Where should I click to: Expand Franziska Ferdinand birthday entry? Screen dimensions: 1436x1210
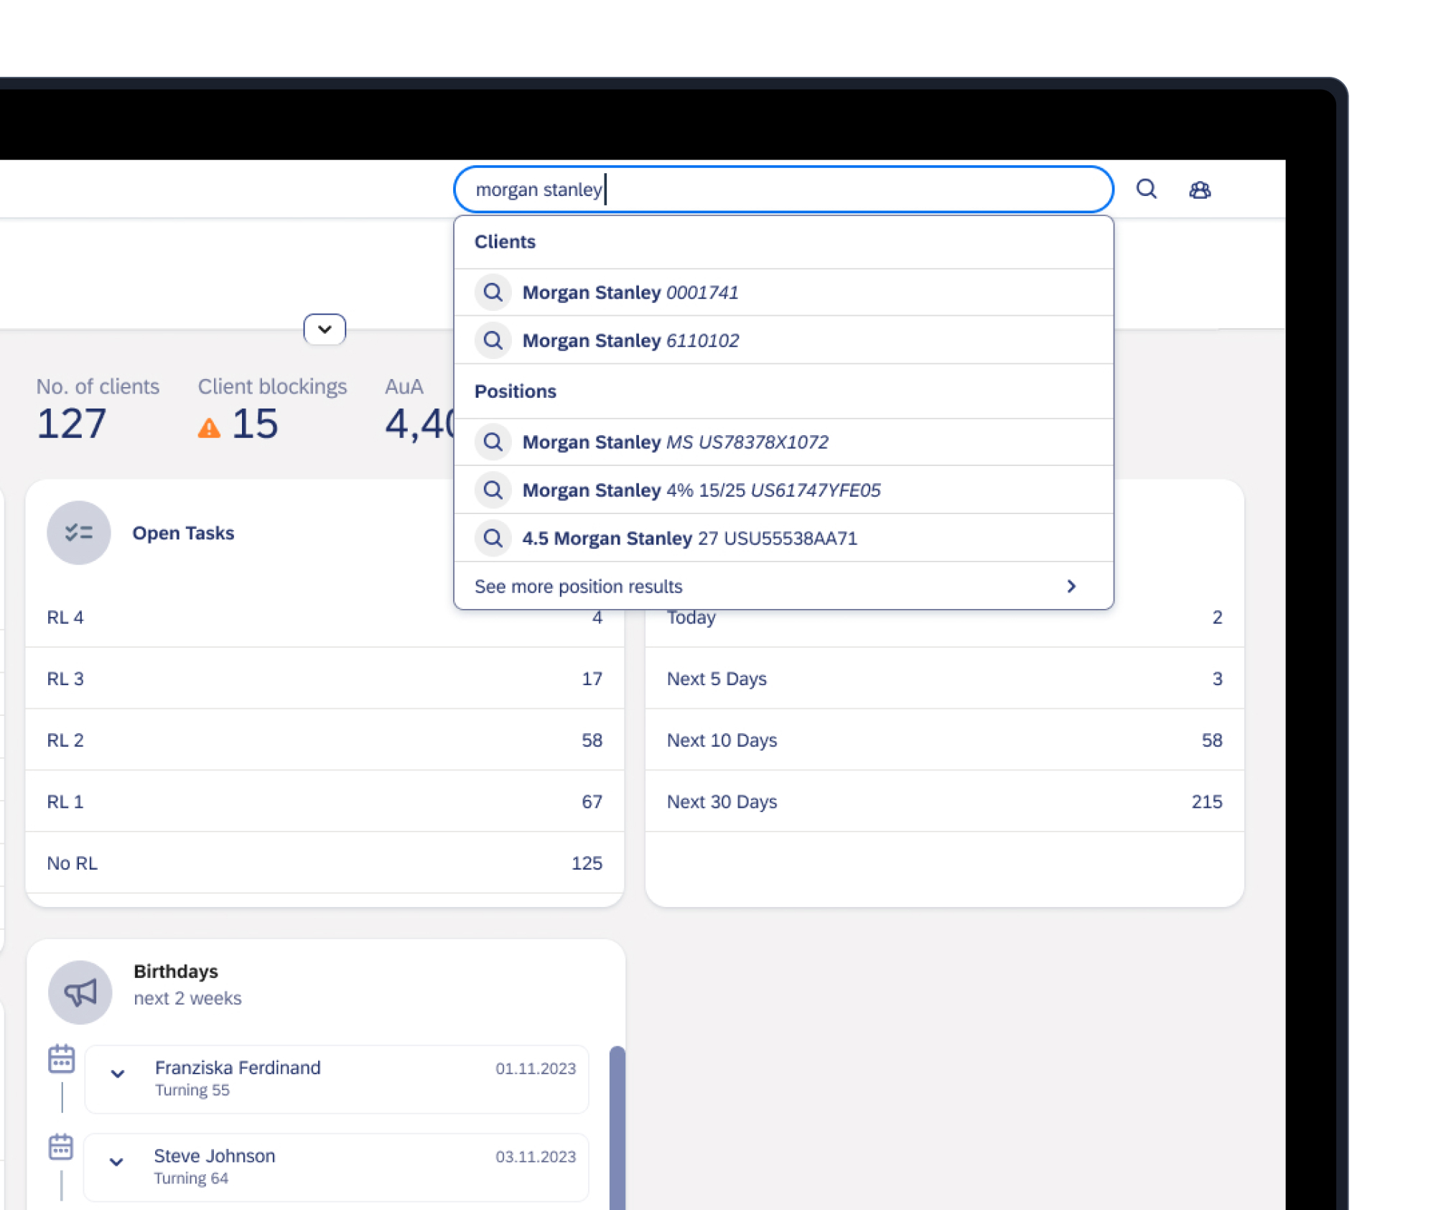point(118,1074)
